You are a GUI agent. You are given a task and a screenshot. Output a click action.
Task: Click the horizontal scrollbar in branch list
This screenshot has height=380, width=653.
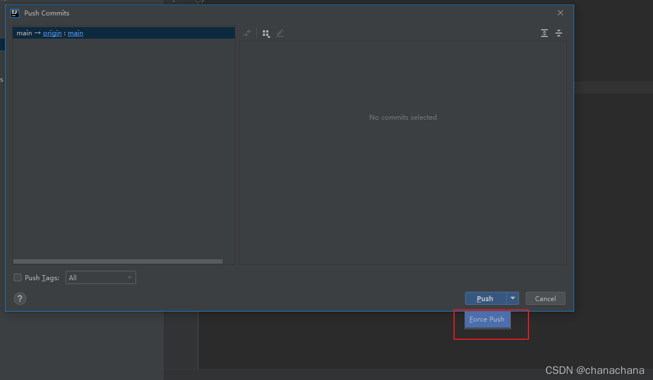(x=118, y=261)
